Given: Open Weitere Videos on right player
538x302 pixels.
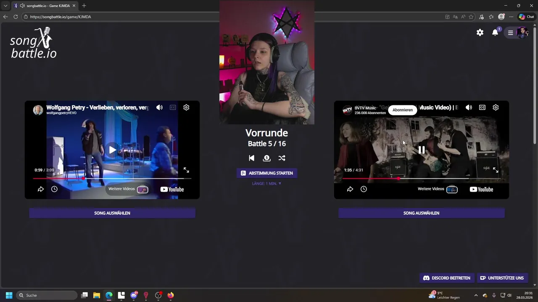Looking at the screenshot, I should point(438,189).
